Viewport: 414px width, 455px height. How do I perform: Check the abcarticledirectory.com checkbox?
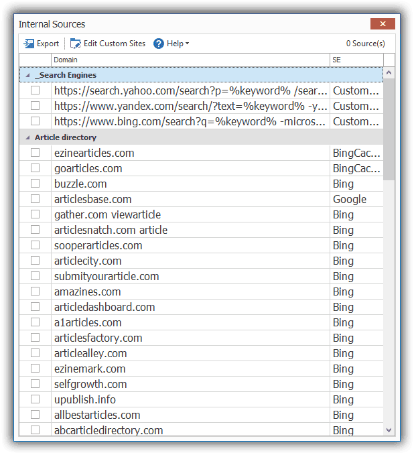tap(35, 430)
